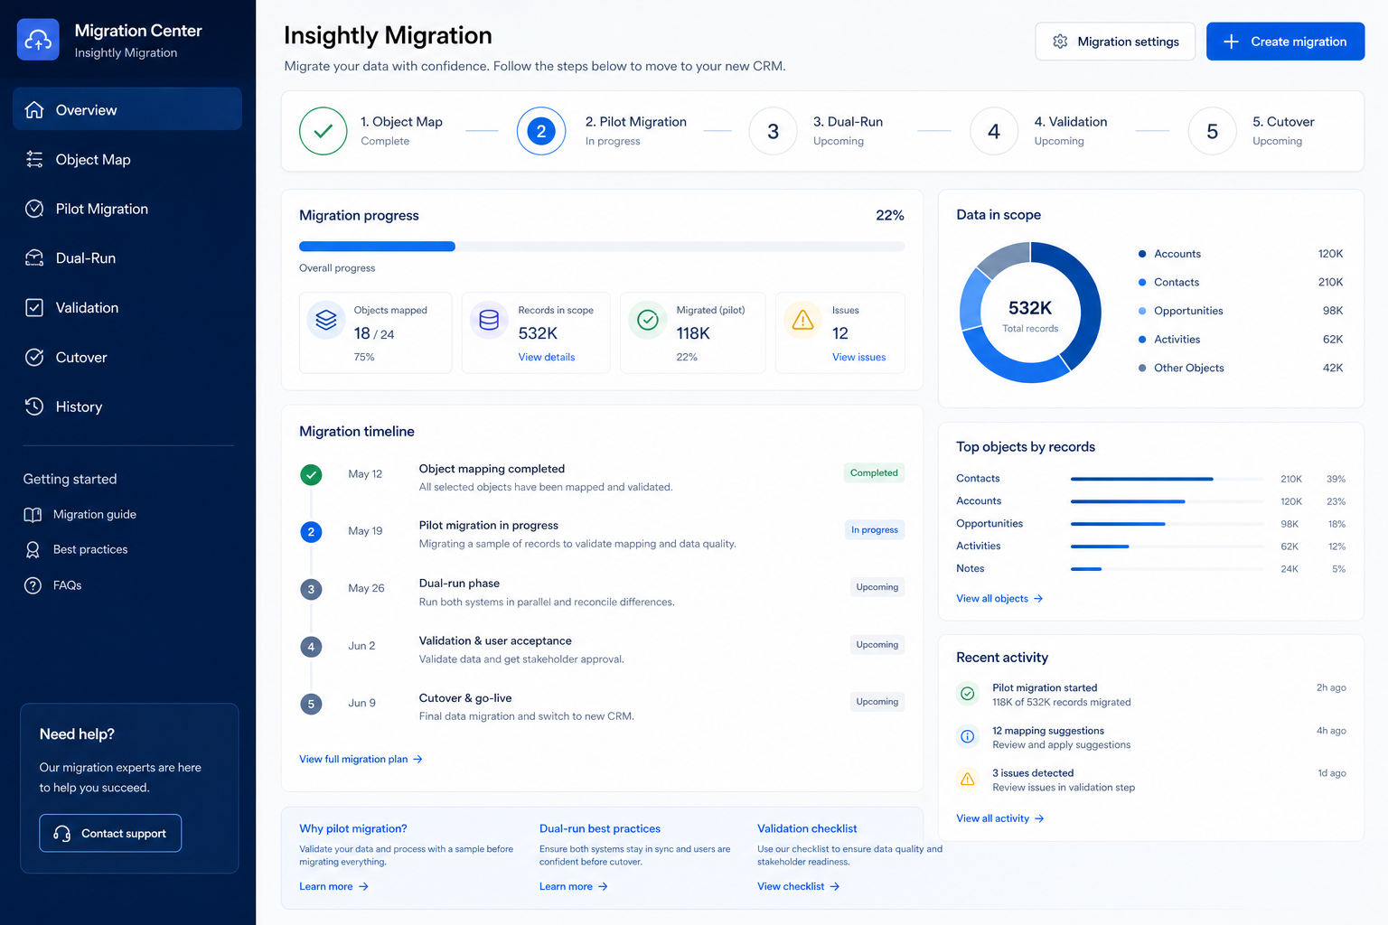This screenshot has height=925, width=1388.
Task: Click the Migrated (pilot) check circle icon
Action: point(648,320)
